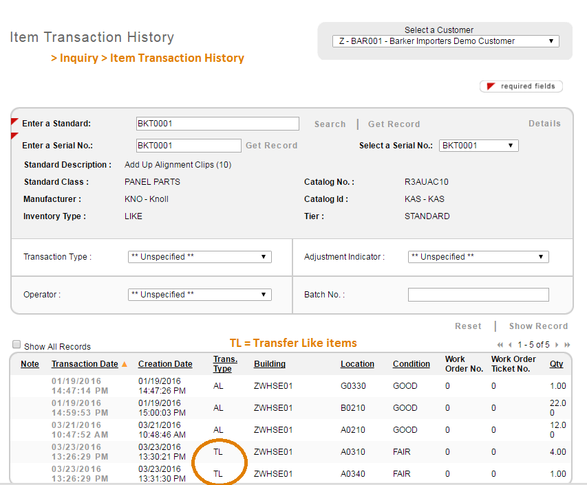Screen dimensions: 587x485
Task: Sort table by Location column header
Action: [357, 364]
